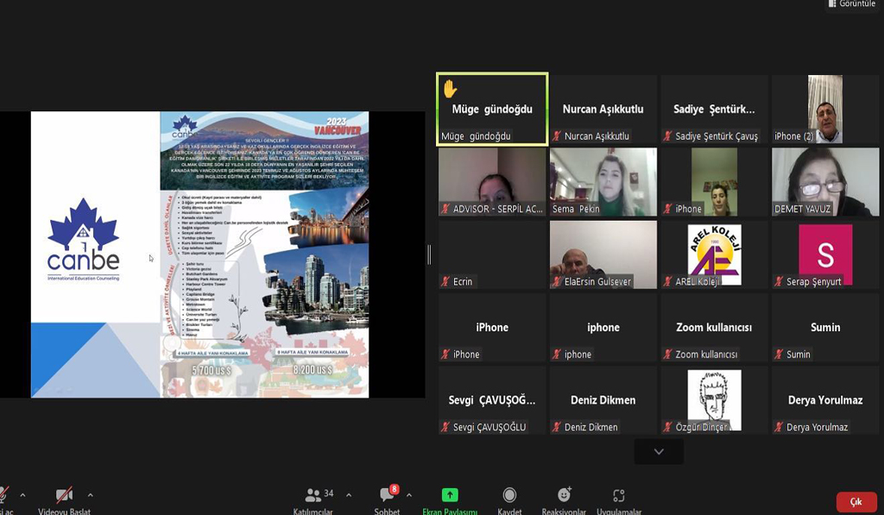Open the Reaksiyonlar emoji reactions
Viewport: 884px width, 515px height.
[564, 495]
